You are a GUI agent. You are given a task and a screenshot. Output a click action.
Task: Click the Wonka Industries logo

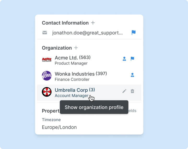pos(47,76)
